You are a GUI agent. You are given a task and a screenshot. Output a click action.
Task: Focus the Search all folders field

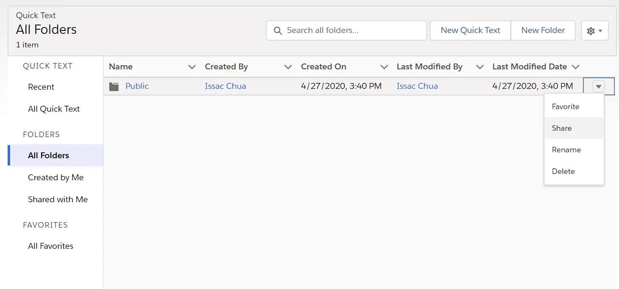(346, 30)
